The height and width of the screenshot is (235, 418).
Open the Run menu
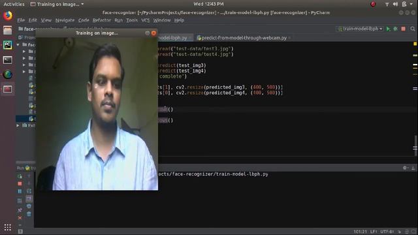click(119, 20)
